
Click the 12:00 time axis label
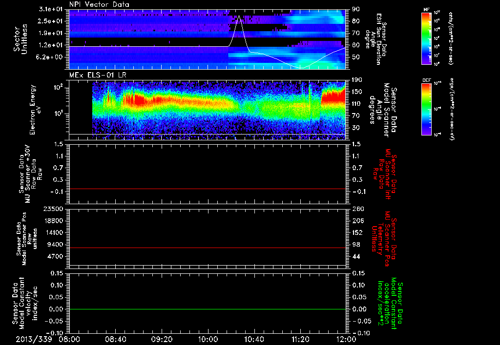[346, 339]
